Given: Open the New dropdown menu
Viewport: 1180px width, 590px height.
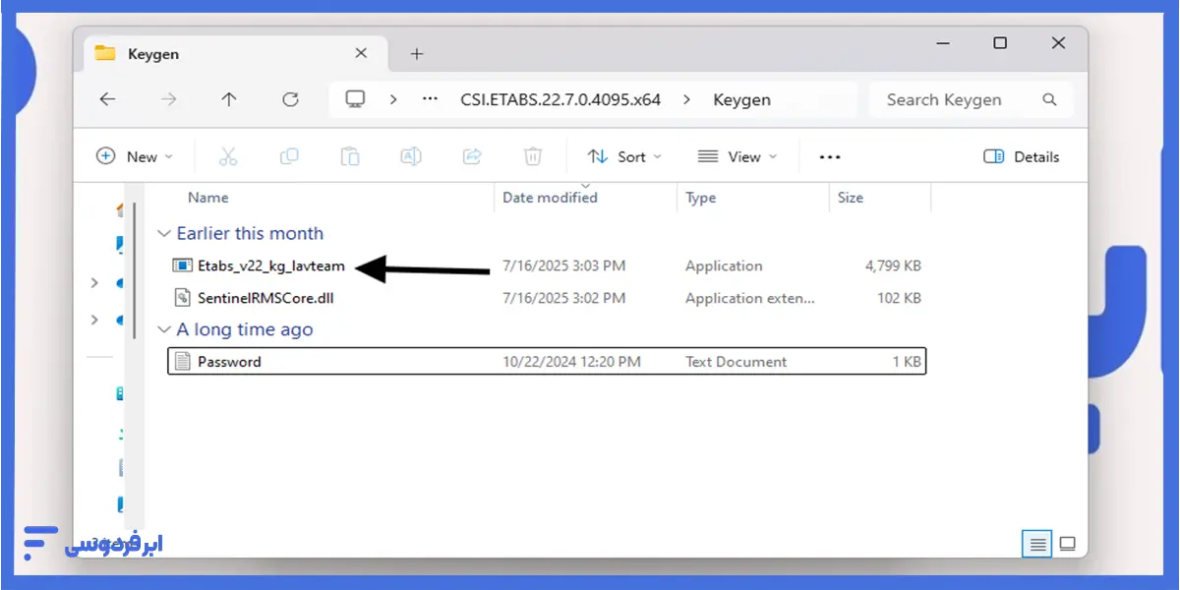Looking at the screenshot, I should [135, 156].
